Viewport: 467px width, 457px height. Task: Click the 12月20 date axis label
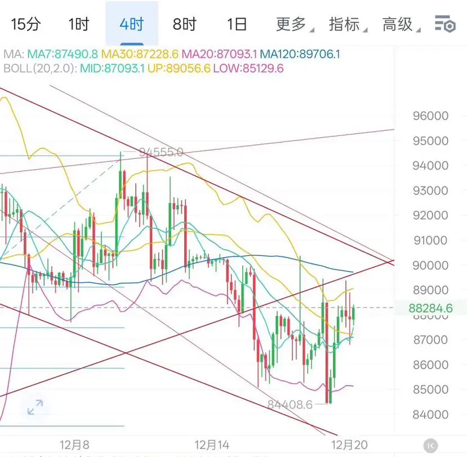(x=350, y=445)
